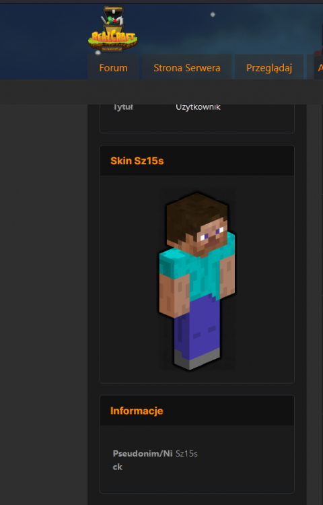Click the Tytuł label
Screen dimensions: 323x505
point(123,107)
